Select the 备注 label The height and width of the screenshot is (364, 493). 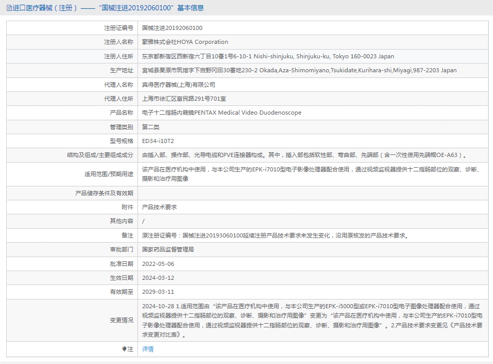click(x=127, y=235)
